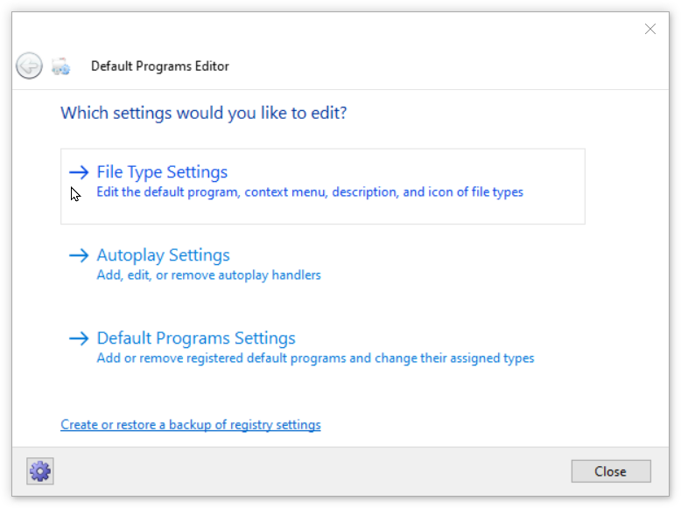Click the arrow icon beside Autoplay Settings
This screenshot has height=508, width=681.
pos(79,255)
